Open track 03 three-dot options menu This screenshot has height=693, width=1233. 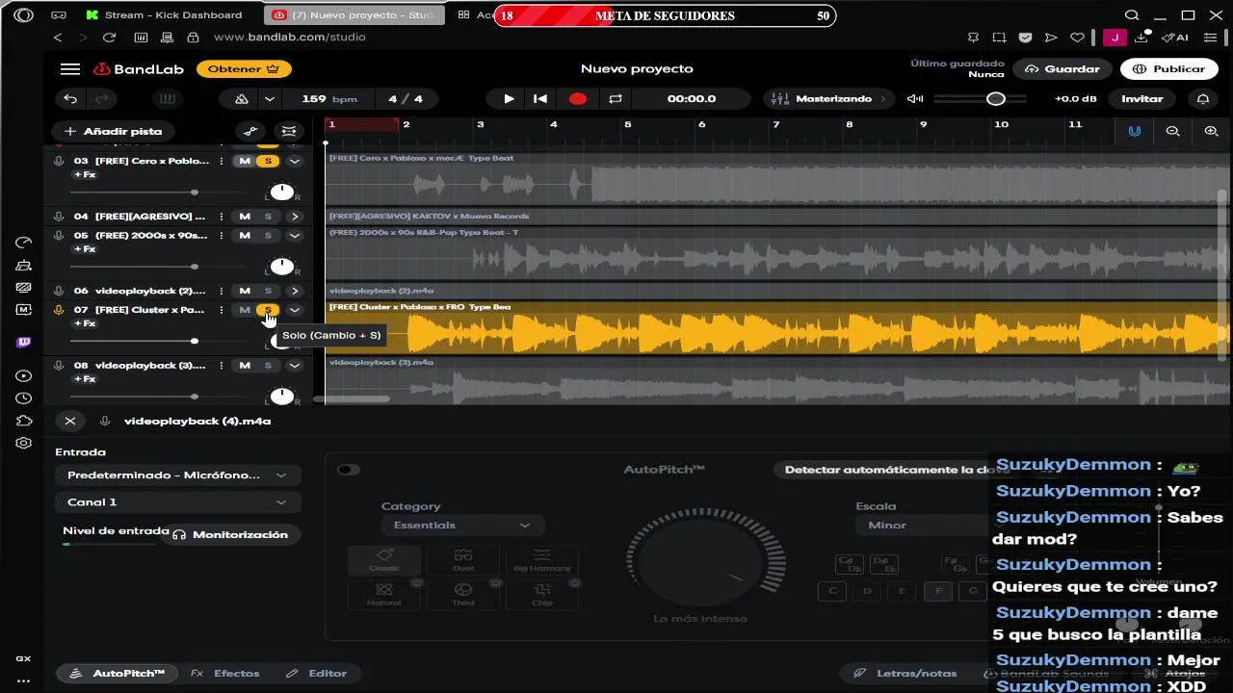pos(222,161)
